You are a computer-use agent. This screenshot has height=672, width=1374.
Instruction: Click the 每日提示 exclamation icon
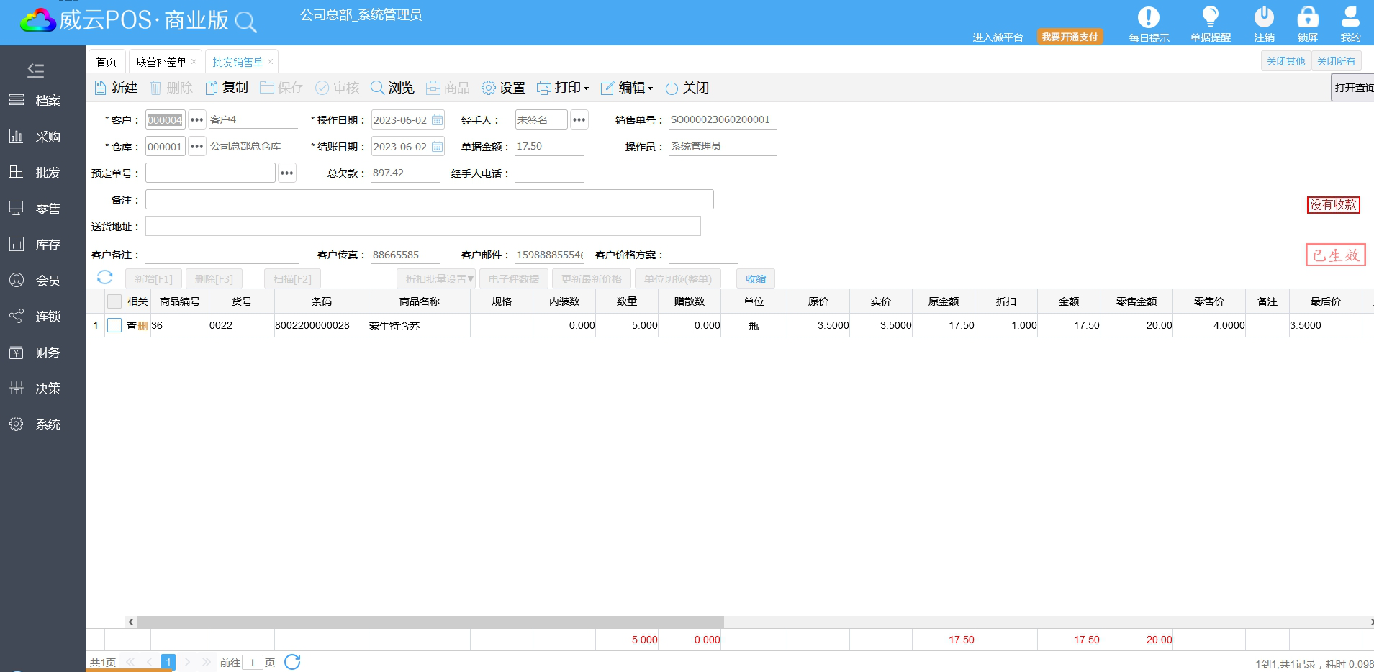(x=1148, y=17)
